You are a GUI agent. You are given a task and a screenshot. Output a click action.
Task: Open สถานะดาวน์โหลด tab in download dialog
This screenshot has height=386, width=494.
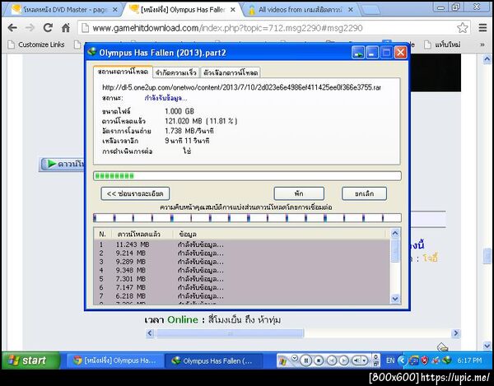(x=123, y=72)
